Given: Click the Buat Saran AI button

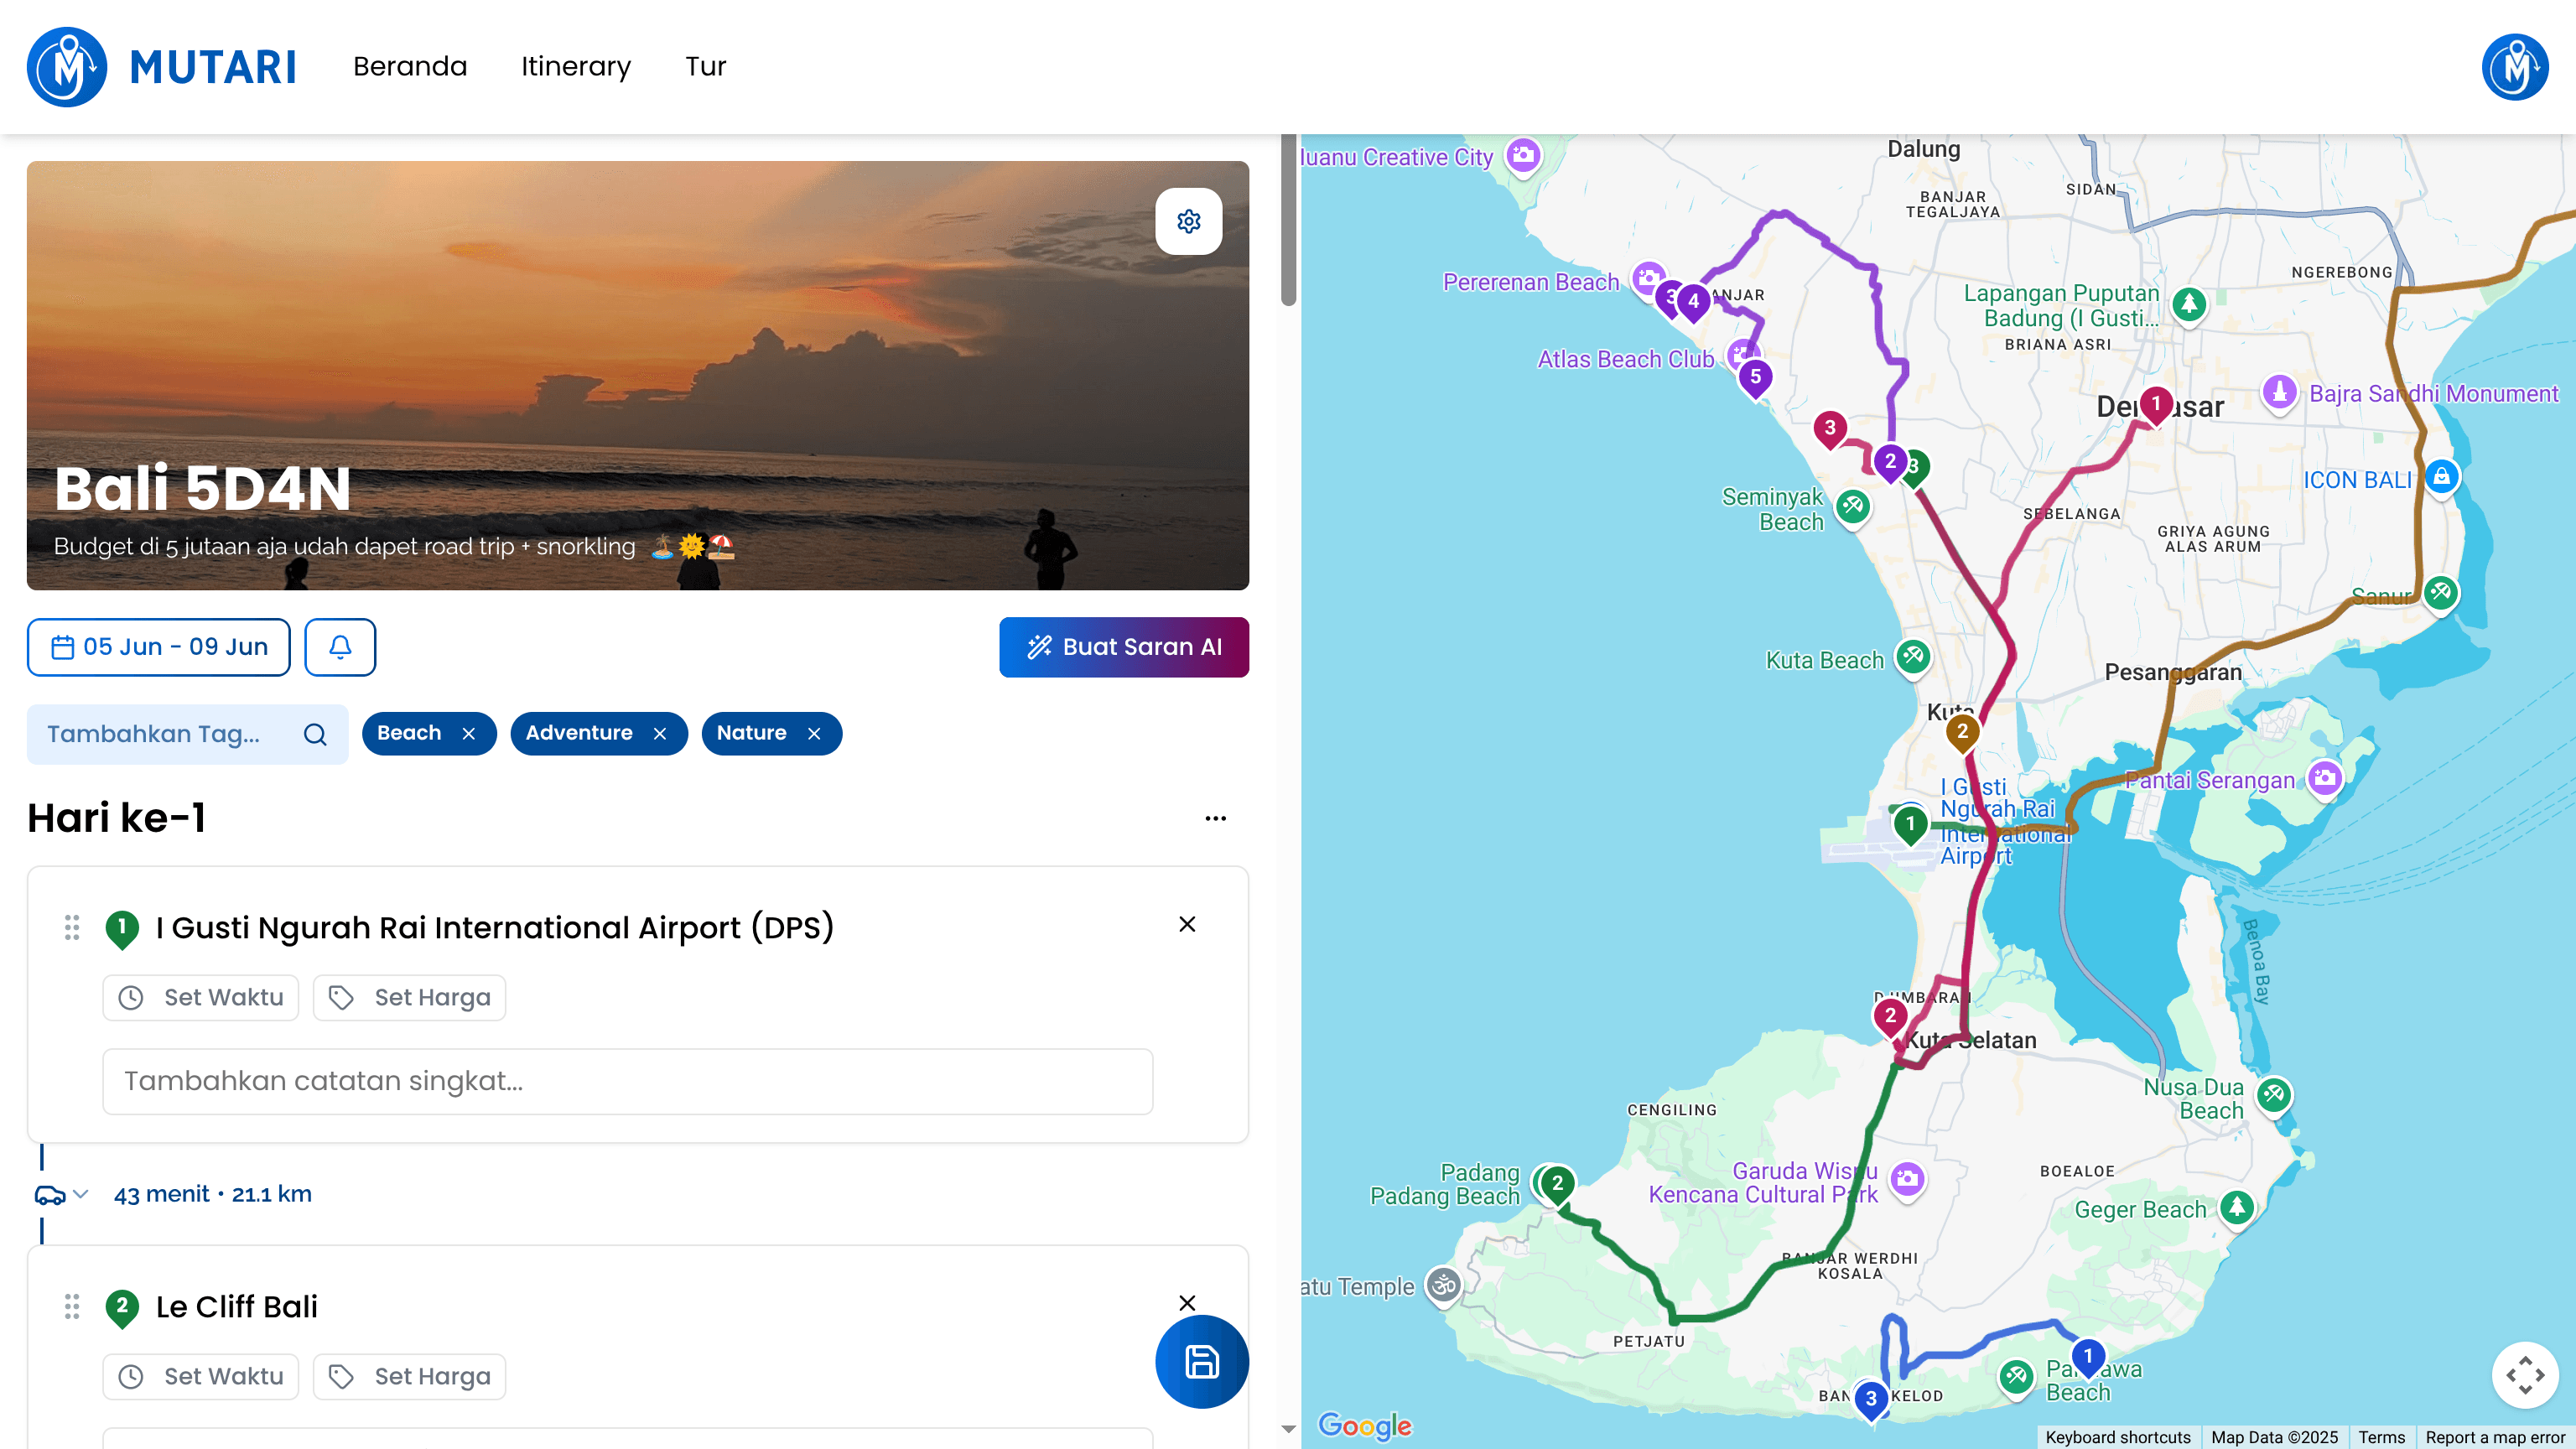Looking at the screenshot, I should (x=1124, y=647).
